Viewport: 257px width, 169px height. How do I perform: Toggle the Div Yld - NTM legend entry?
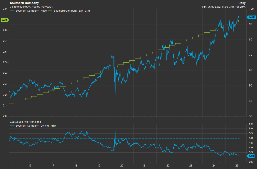[36, 125]
